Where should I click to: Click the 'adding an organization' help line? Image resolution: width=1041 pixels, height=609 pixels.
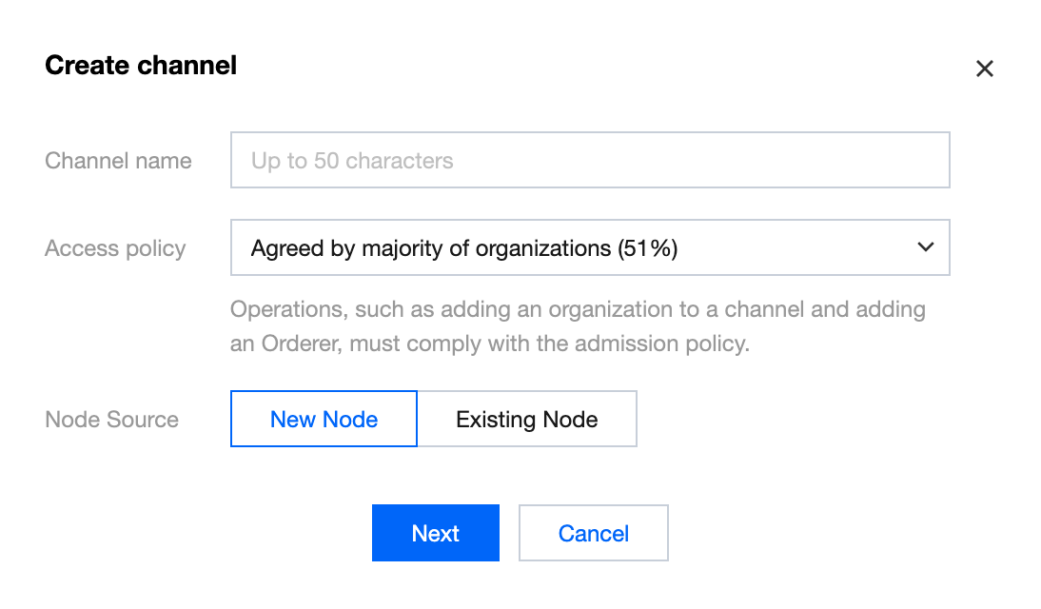point(578,310)
